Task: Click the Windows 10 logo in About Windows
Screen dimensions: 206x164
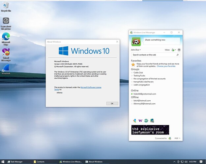Action: (84, 51)
